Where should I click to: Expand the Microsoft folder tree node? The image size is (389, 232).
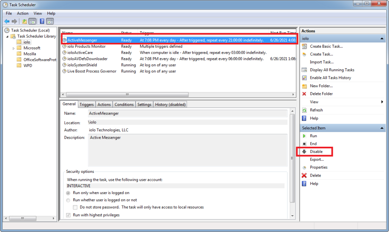(x=13, y=48)
